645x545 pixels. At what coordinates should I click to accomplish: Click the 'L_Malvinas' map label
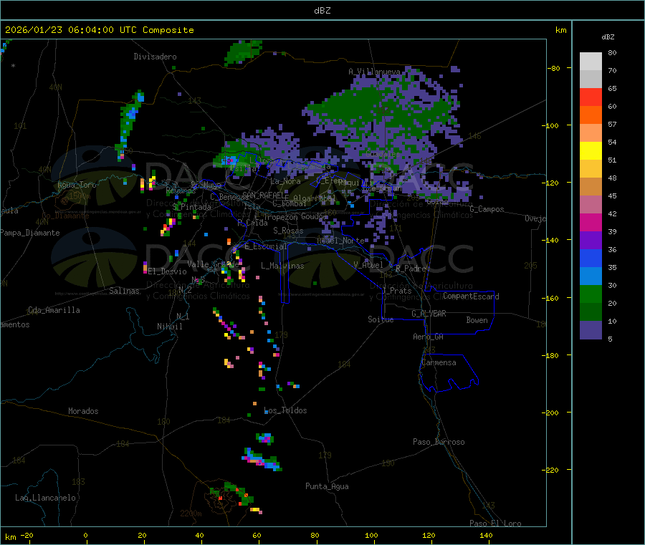[282, 266]
